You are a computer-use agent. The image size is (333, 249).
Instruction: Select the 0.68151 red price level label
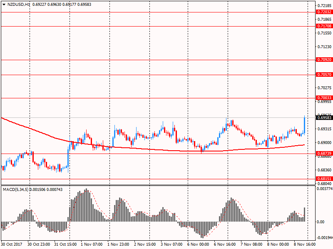click(324, 179)
